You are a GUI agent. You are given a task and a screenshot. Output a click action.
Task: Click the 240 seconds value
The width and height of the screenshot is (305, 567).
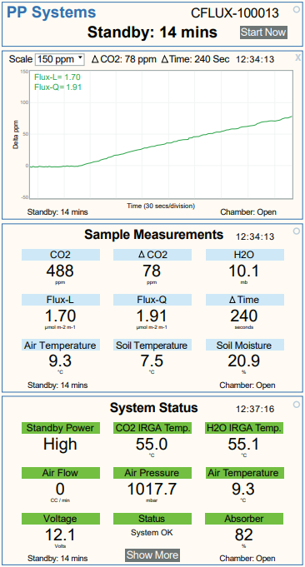click(x=244, y=316)
